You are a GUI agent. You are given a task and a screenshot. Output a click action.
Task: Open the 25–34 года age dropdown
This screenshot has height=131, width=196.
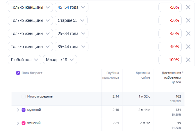pyautogui.click(x=71, y=33)
